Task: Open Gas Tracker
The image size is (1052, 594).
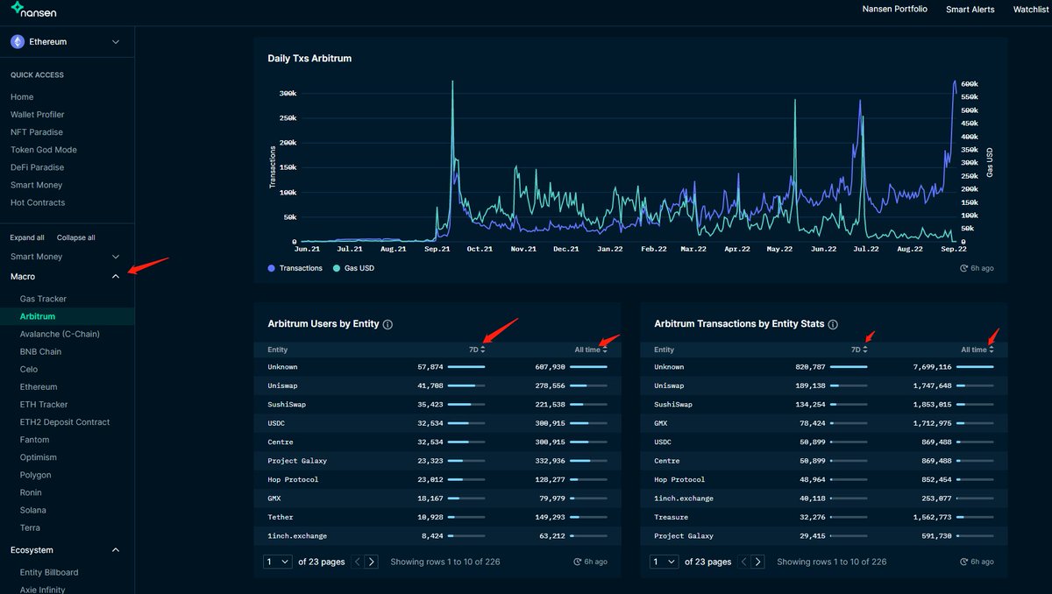Action: pos(43,299)
